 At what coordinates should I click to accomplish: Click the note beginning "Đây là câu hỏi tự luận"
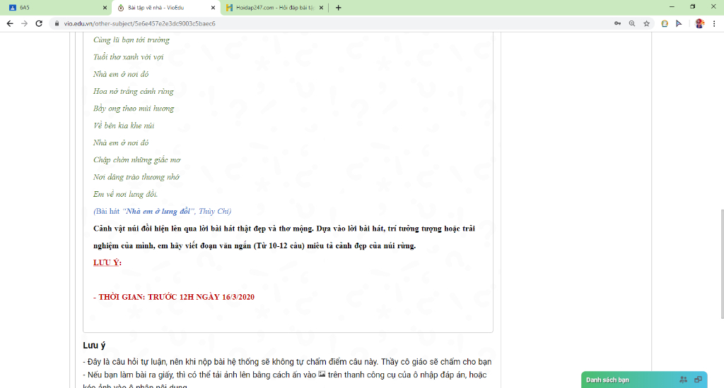coord(287,362)
